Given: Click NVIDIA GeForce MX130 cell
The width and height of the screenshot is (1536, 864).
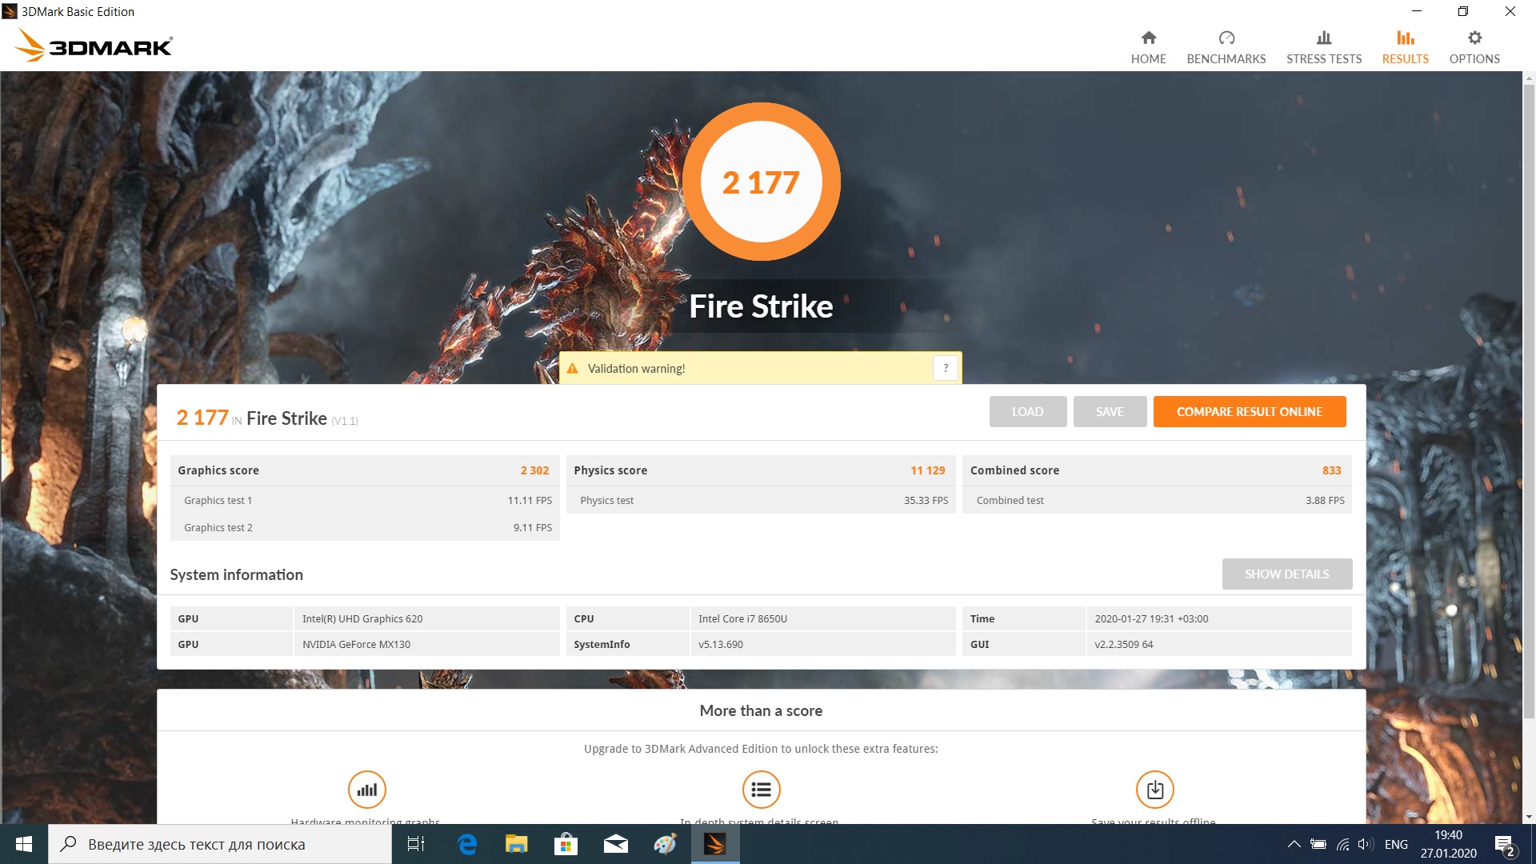Looking at the screenshot, I should (426, 644).
